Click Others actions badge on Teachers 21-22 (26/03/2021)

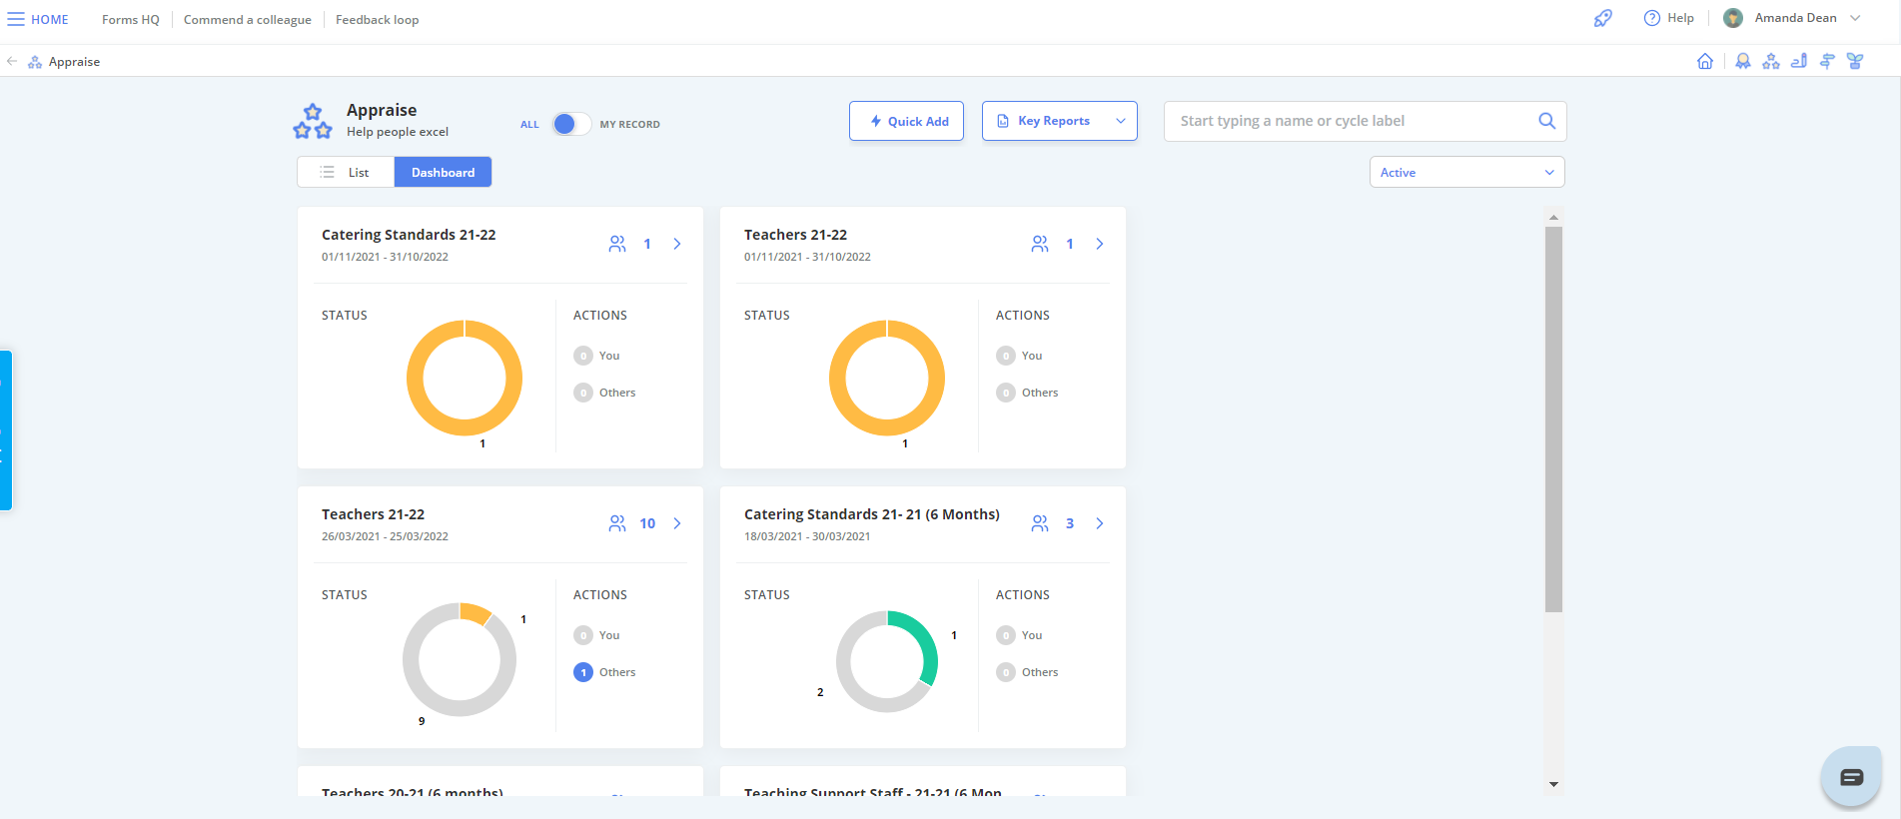tap(583, 672)
